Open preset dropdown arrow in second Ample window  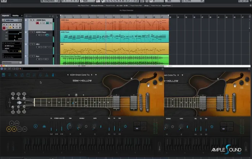click(x=183, y=75)
